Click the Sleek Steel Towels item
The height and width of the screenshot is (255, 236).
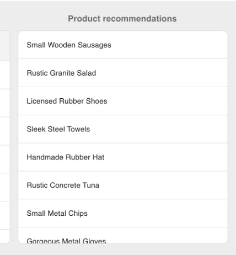(x=123, y=129)
